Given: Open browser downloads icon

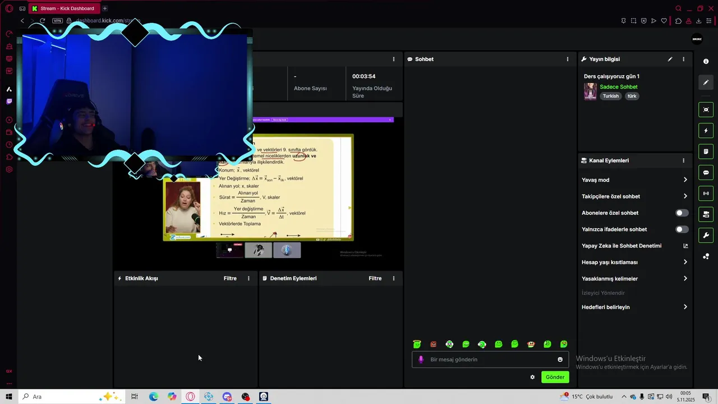Looking at the screenshot, I should coord(699,21).
